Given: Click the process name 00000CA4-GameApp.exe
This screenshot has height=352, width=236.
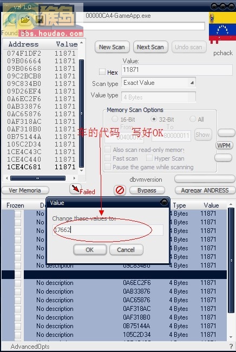Looking at the screenshot, I should (x=118, y=16).
